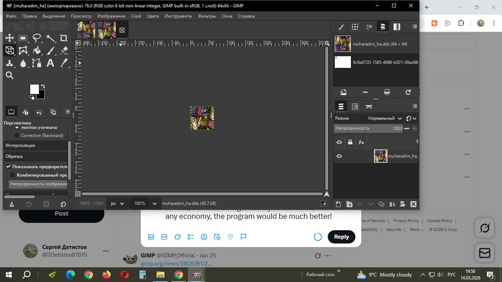This screenshot has height=282, width=502.
Task: Open the px units dropdown in status bar
Action: pos(117,203)
